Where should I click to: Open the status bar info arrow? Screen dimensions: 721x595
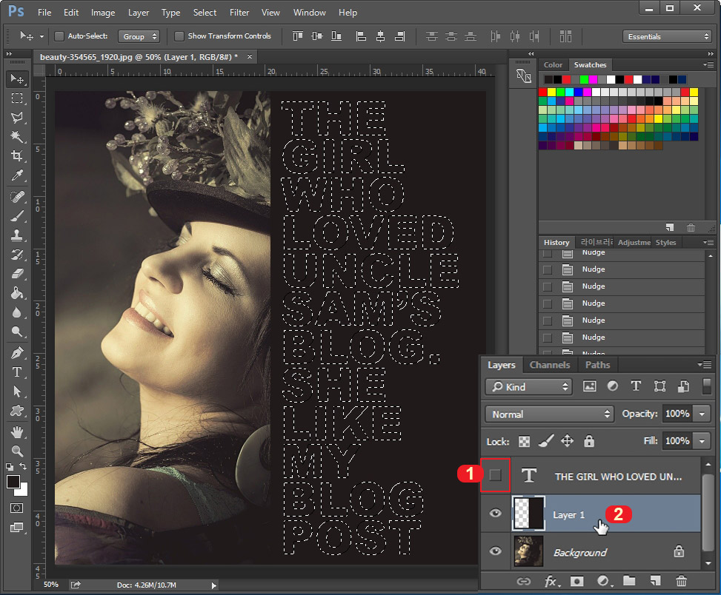click(x=213, y=585)
